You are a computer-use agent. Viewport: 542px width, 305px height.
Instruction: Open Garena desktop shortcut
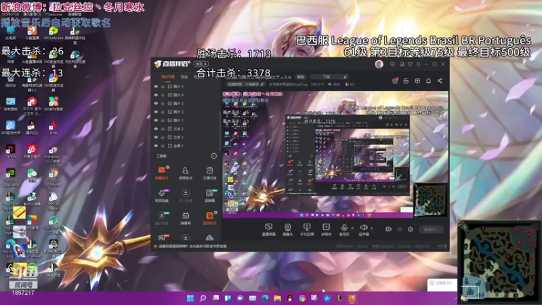[10, 151]
